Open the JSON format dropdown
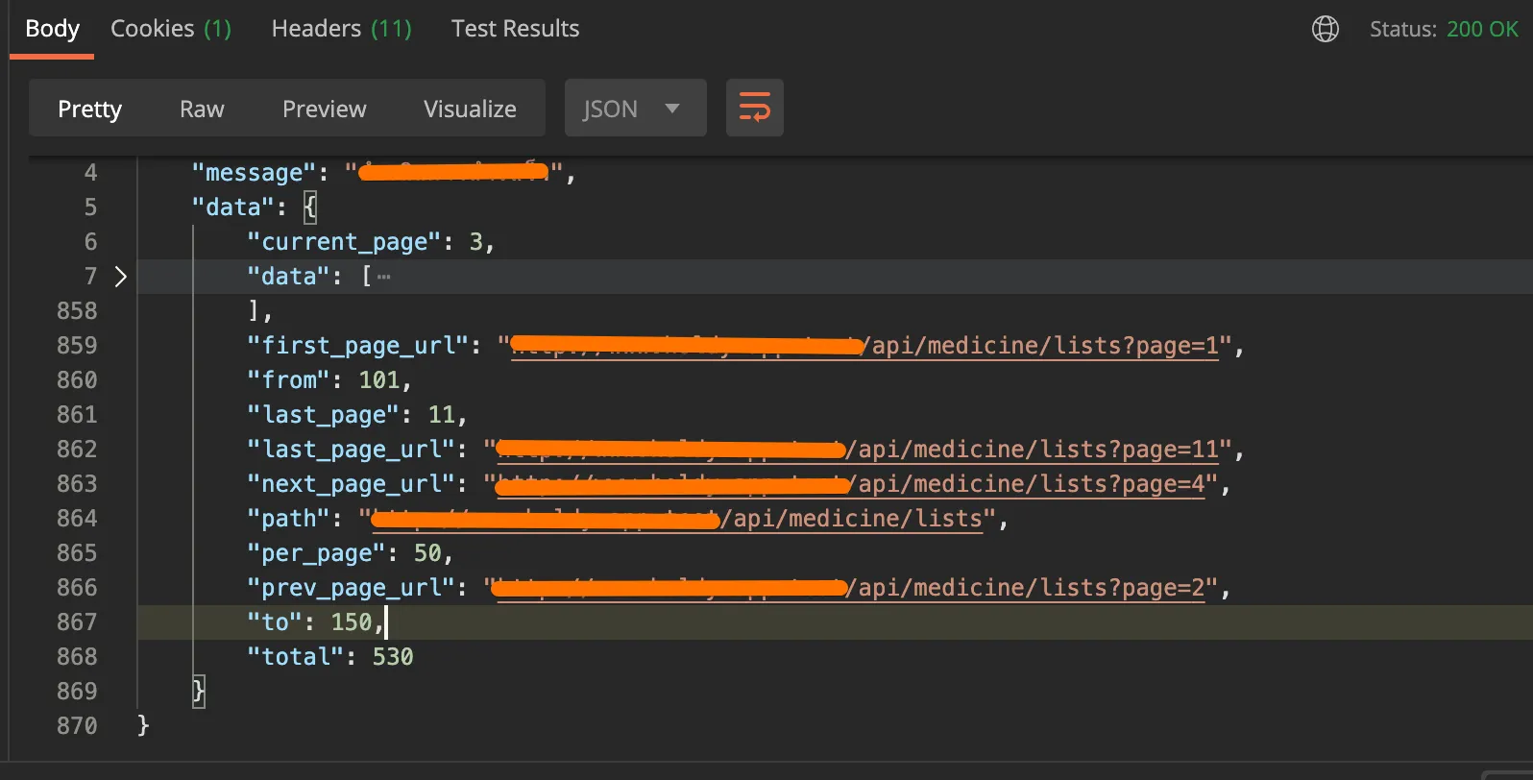Screen dimensions: 1533x780 tap(635, 109)
